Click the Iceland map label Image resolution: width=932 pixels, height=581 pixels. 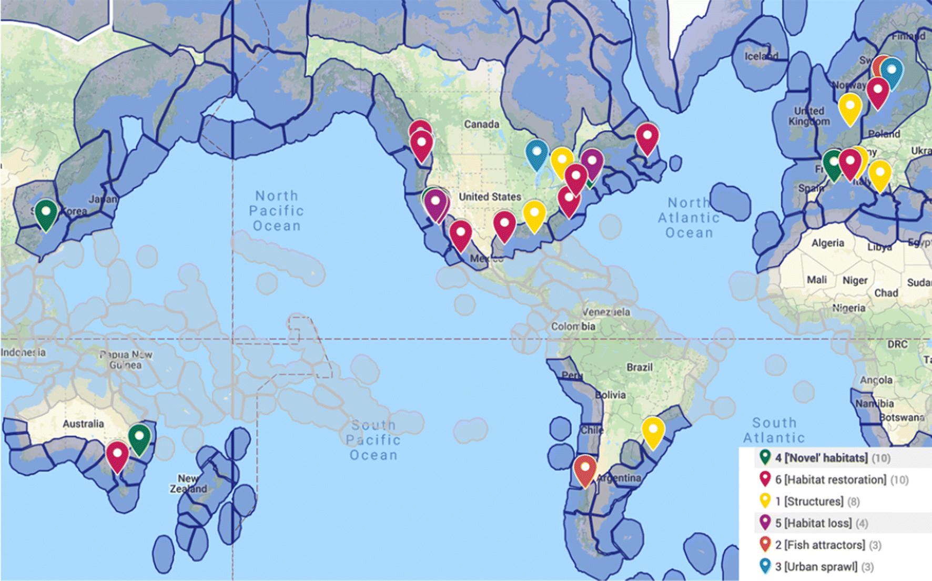761,56
